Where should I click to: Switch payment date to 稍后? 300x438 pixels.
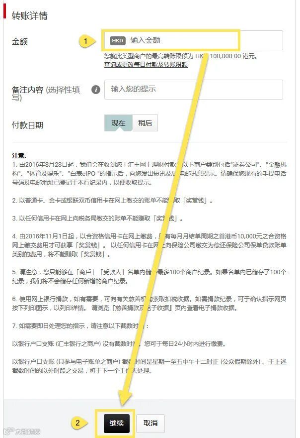[145, 123]
